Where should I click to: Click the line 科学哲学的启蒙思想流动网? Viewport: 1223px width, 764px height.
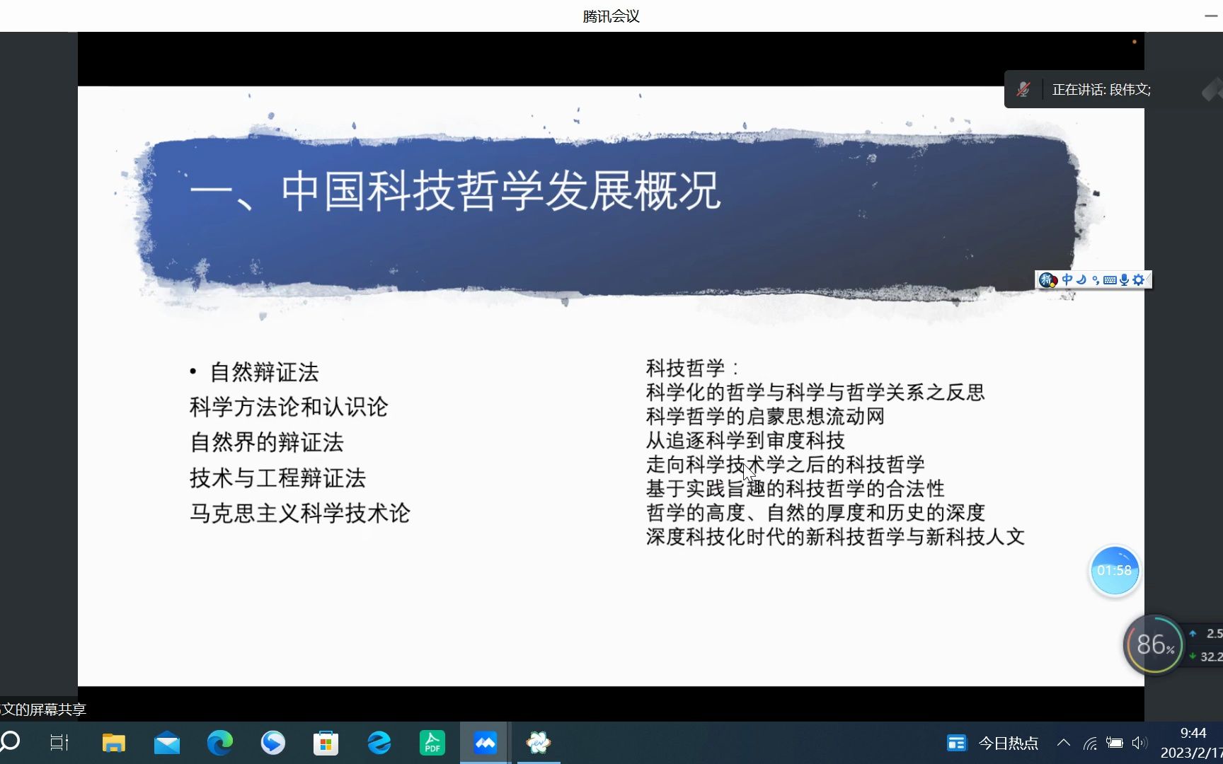point(765,416)
